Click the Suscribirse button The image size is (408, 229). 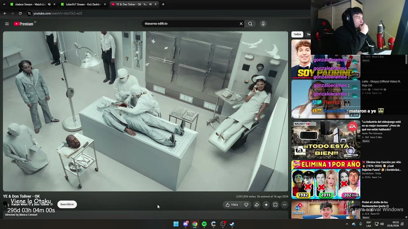(x=67, y=205)
